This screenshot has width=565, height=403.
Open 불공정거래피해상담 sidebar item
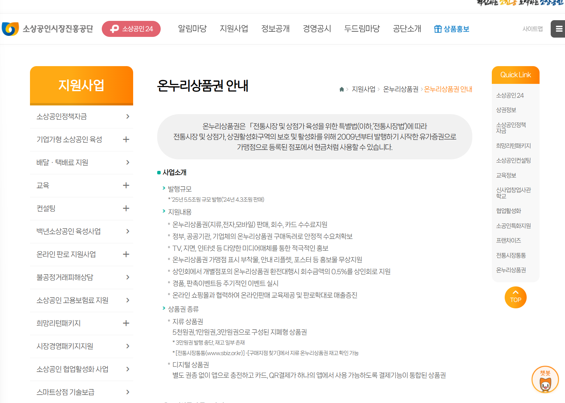click(x=82, y=277)
